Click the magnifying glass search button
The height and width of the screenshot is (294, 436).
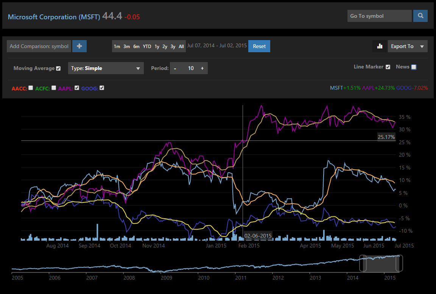point(420,16)
